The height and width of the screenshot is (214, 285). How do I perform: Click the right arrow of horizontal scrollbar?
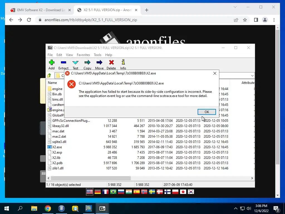coord(252,178)
